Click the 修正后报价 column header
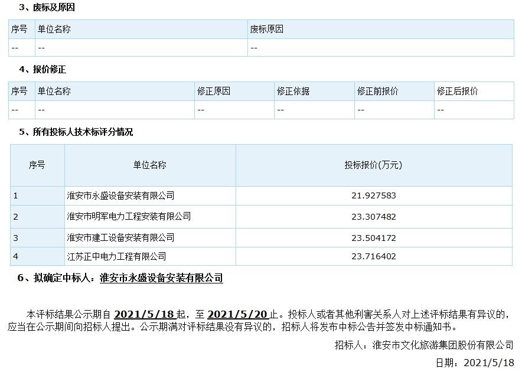Viewport: 522px width, 375px height. 458,92
